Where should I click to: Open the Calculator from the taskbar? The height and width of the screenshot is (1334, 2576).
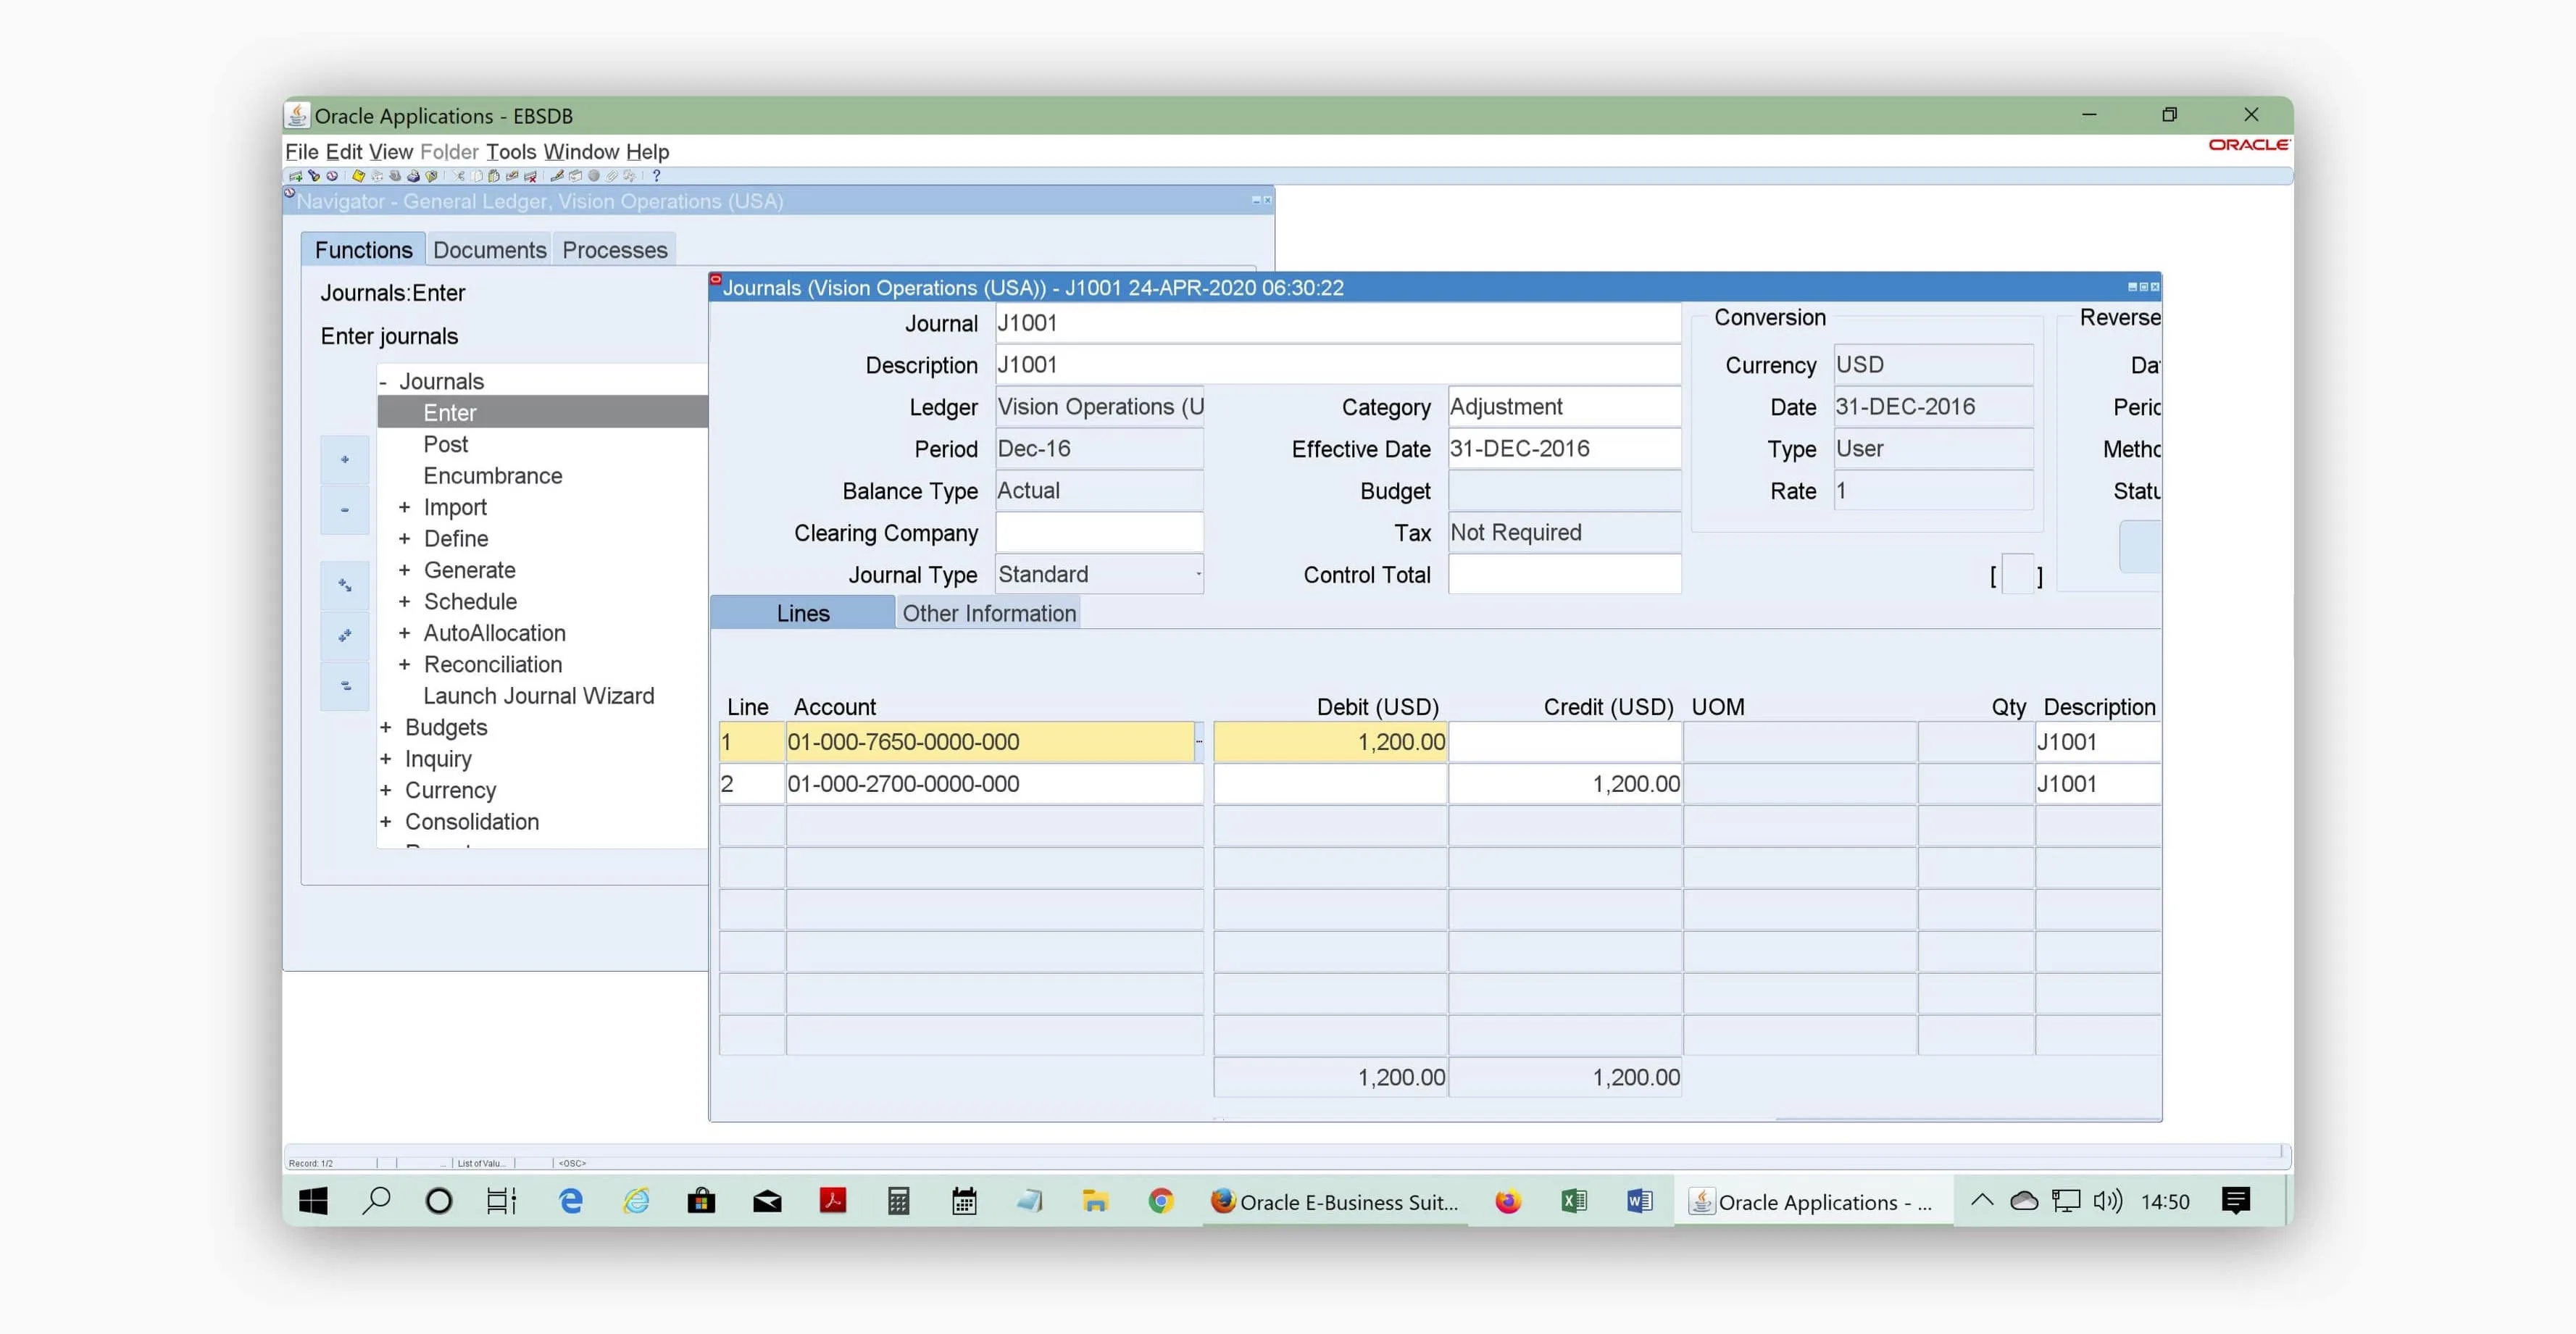coord(898,1201)
